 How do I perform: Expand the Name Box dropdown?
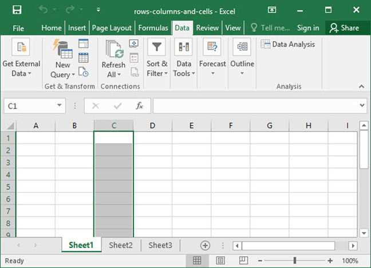tap(60, 105)
